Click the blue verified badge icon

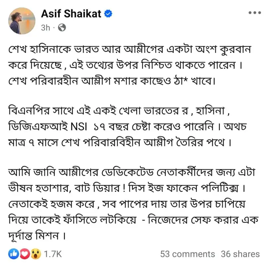[108, 14]
